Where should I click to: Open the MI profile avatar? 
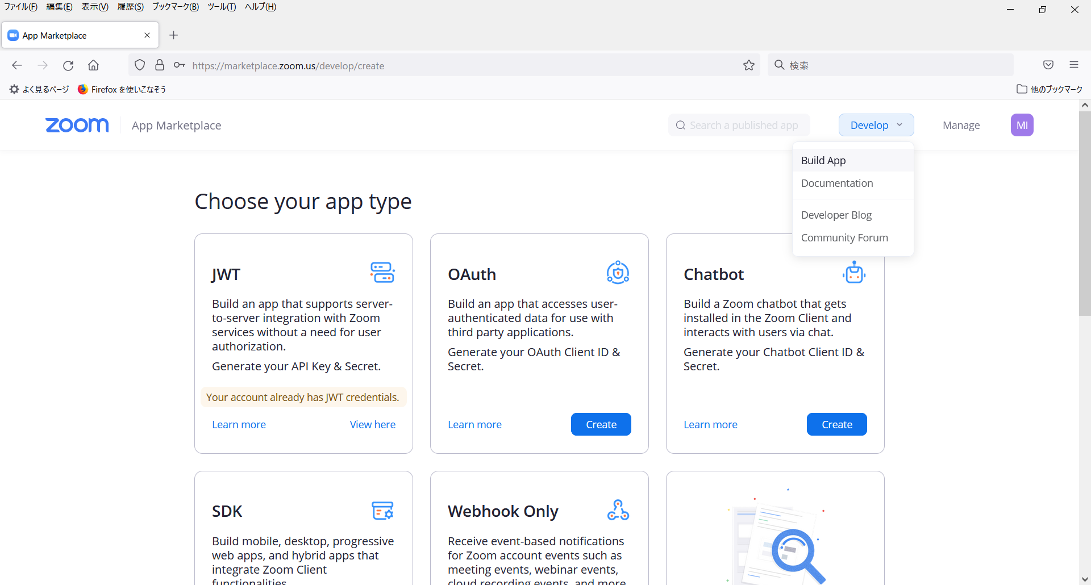pyautogui.click(x=1022, y=125)
